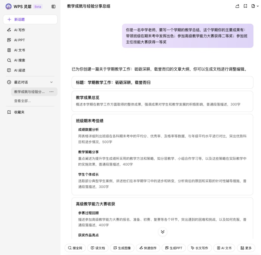The image size is (261, 255).
Task: Click 查看全部 to view all conversations
Action: pyautogui.click(x=22, y=101)
